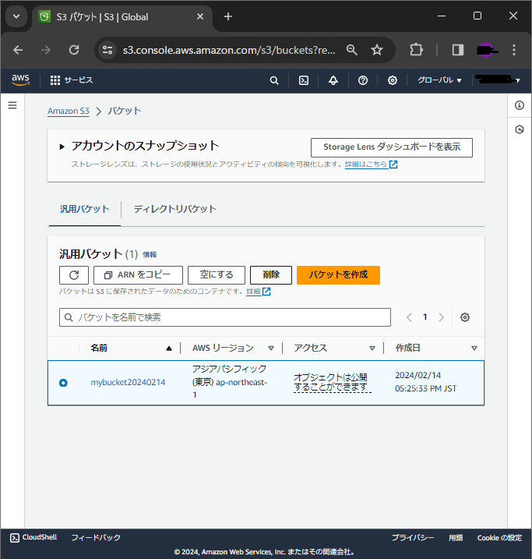Click page number 1 in pagination
Viewport: 532px width, 559px height.
(x=425, y=317)
